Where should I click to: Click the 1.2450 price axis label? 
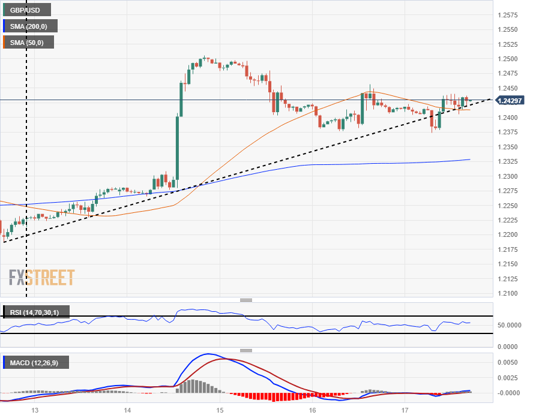pyautogui.click(x=508, y=88)
